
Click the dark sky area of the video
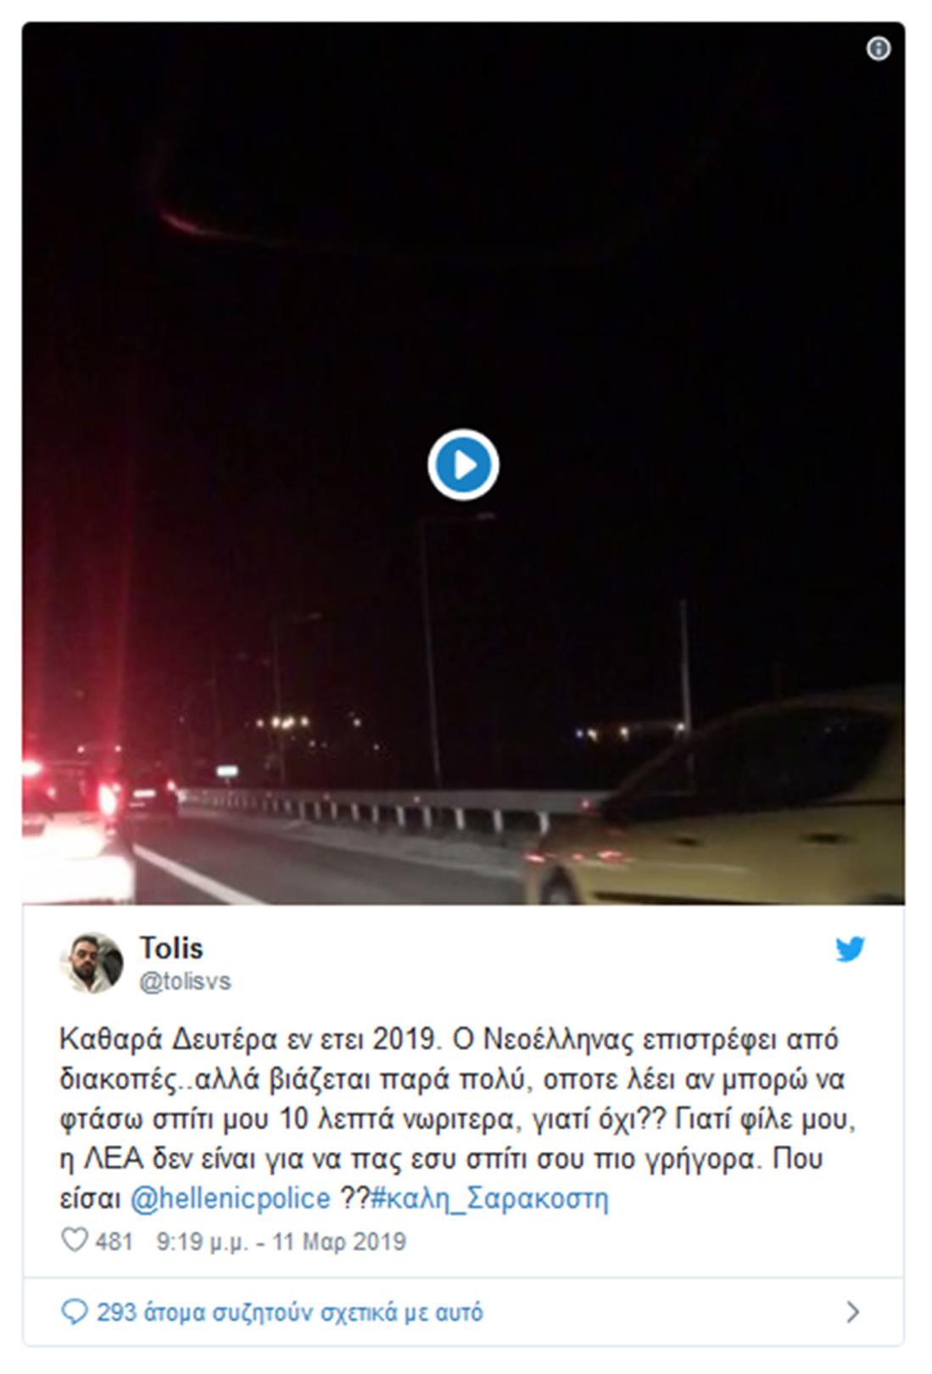click(x=463, y=254)
